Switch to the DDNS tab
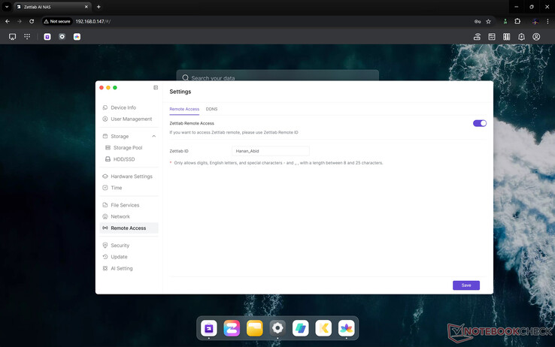555x347 pixels. point(211,109)
